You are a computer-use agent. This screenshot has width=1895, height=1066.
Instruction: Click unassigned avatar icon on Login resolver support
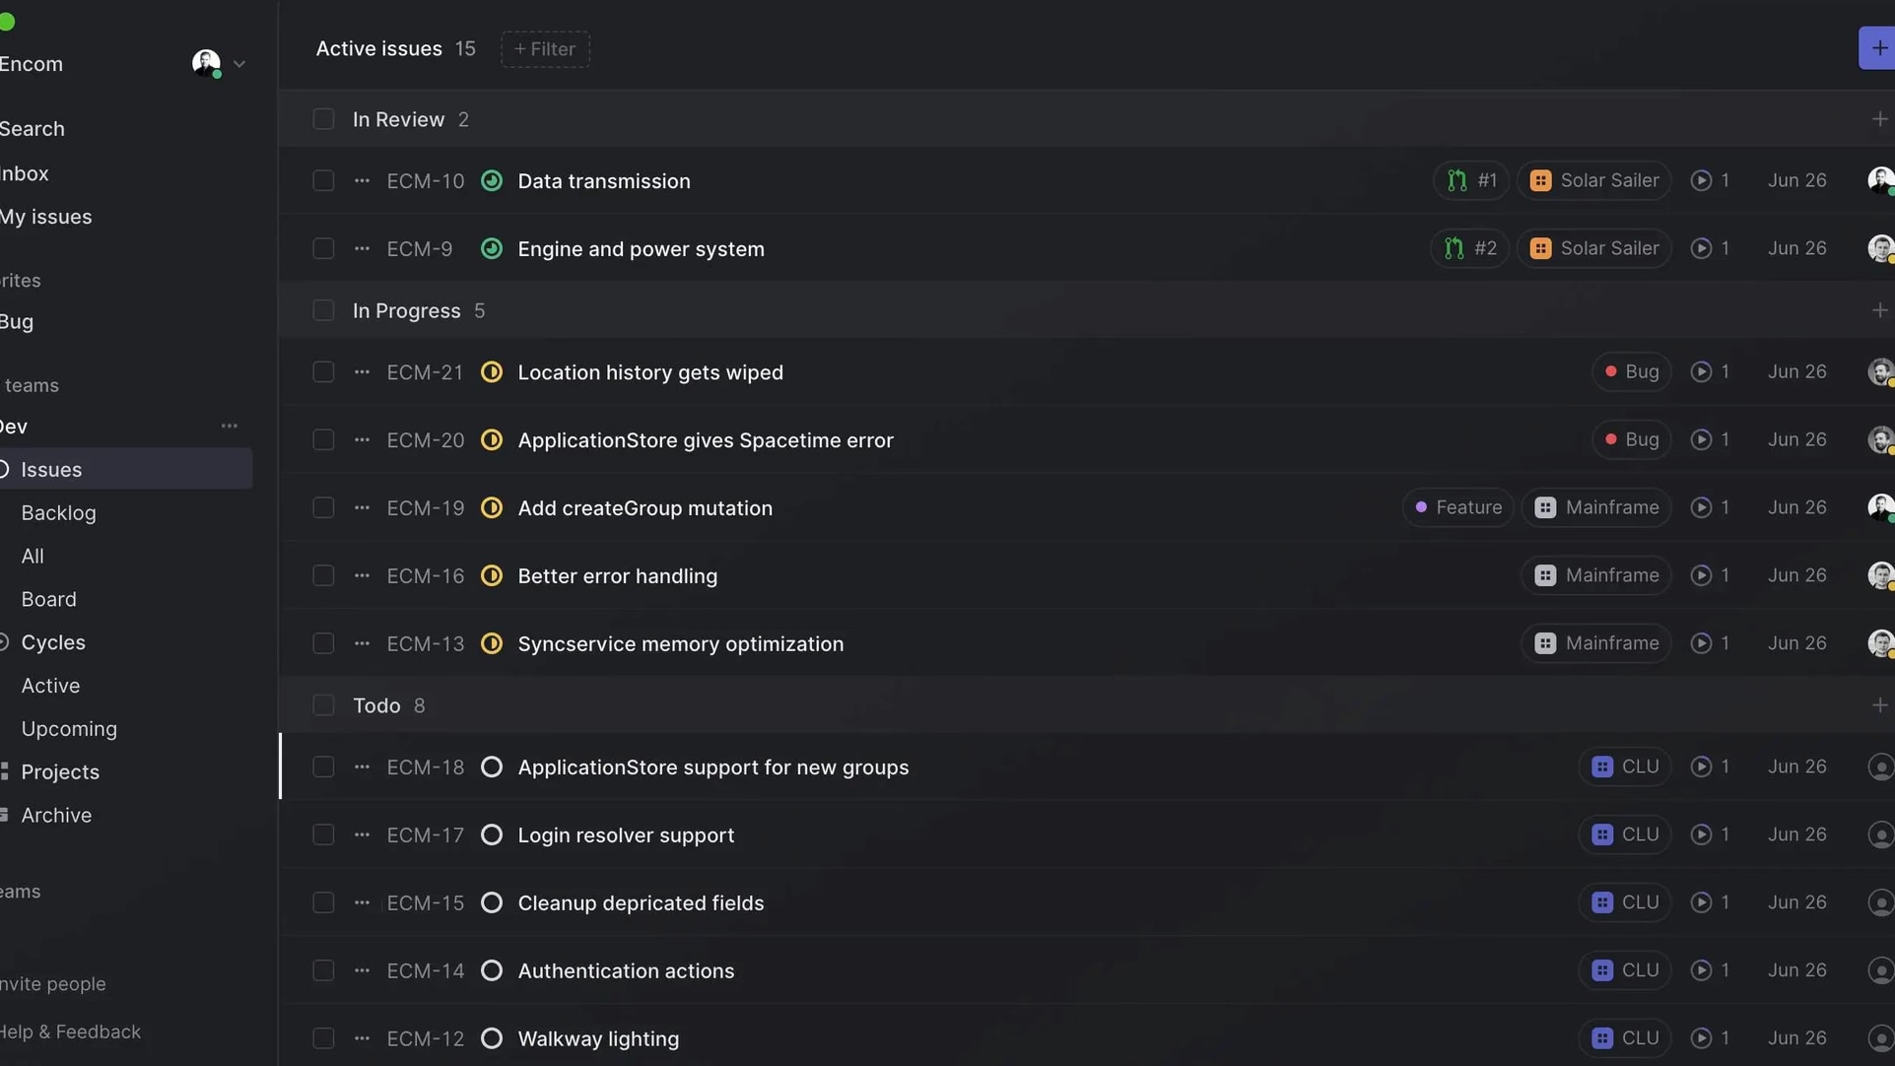pos(1880,834)
